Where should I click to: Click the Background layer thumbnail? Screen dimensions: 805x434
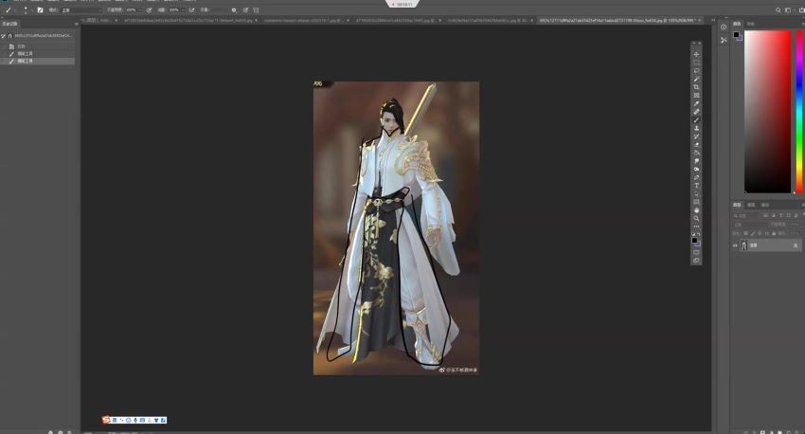[x=743, y=245]
